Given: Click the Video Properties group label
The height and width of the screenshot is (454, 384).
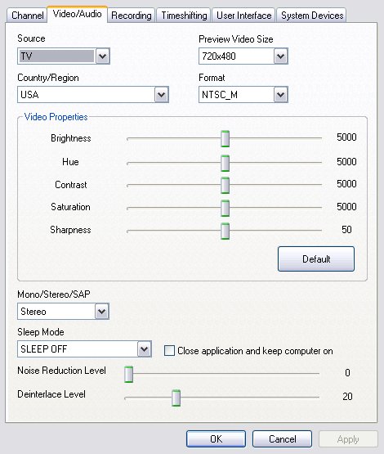Looking at the screenshot, I should tap(56, 117).
